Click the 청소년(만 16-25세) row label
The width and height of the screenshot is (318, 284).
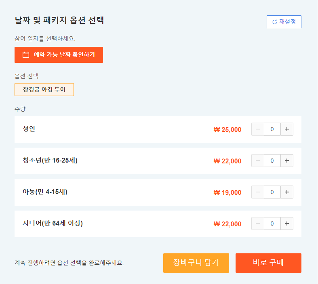(50, 160)
